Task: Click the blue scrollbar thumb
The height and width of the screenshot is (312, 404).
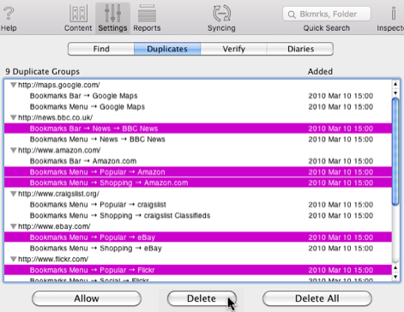Action: [x=395, y=152]
